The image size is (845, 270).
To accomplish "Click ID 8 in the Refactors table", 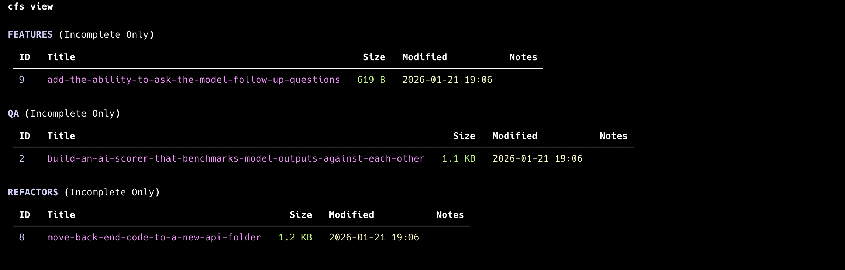I will pyautogui.click(x=22, y=238).
